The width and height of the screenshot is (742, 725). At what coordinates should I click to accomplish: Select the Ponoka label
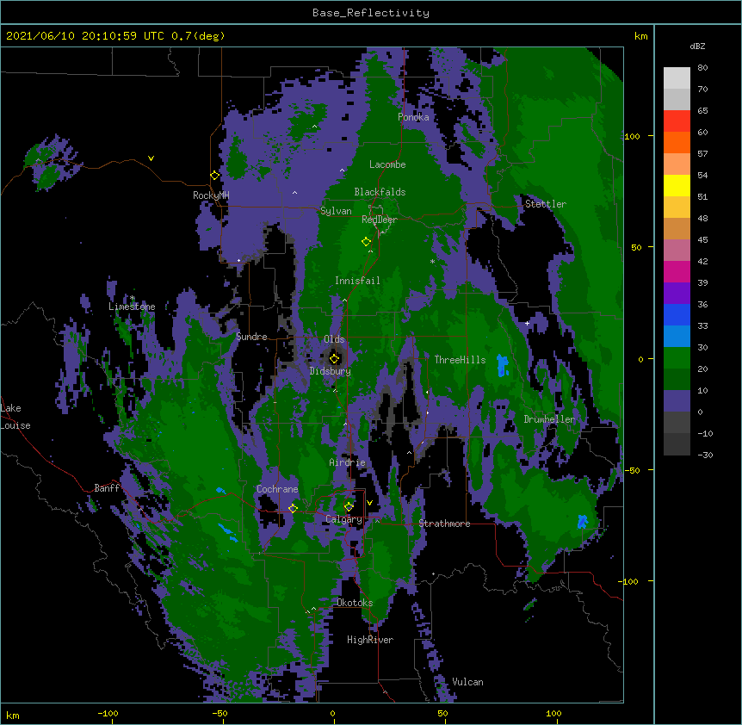point(413,117)
